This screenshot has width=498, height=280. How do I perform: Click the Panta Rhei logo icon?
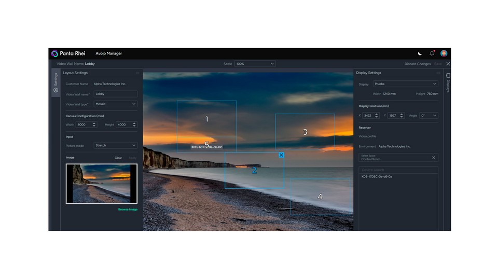coord(54,53)
